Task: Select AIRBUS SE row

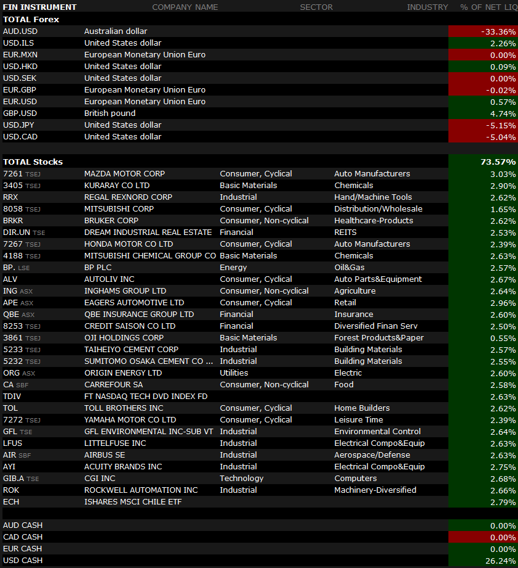Action: coord(259,455)
